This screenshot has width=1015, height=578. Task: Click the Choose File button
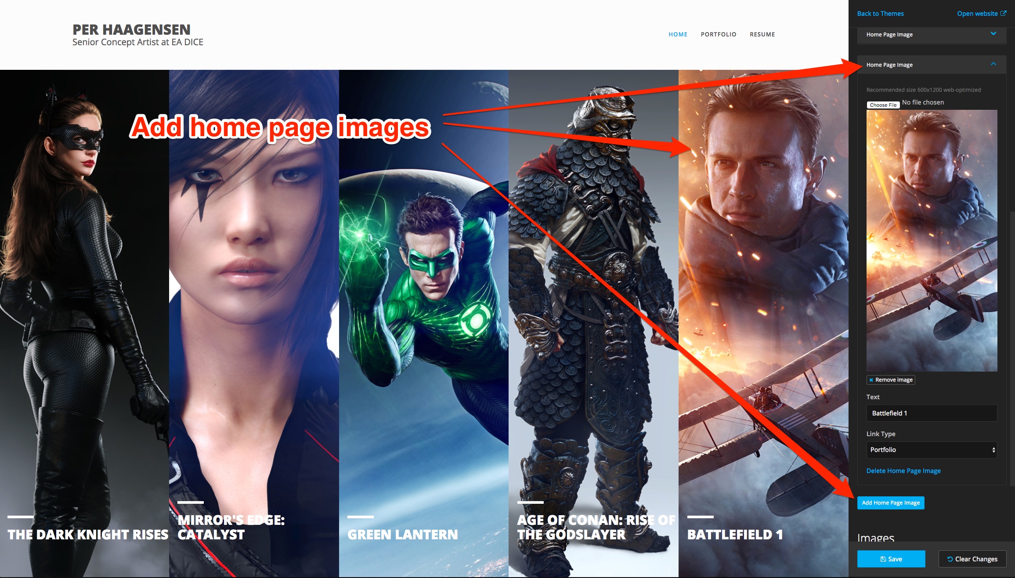tap(883, 105)
